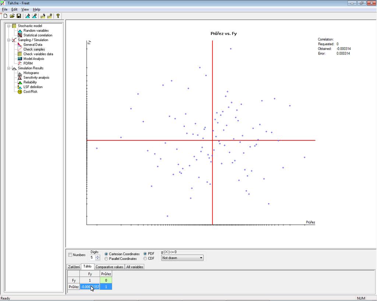Click the LSF definition icon
This screenshot has height=301, width=377.
(x=20, y=87)
